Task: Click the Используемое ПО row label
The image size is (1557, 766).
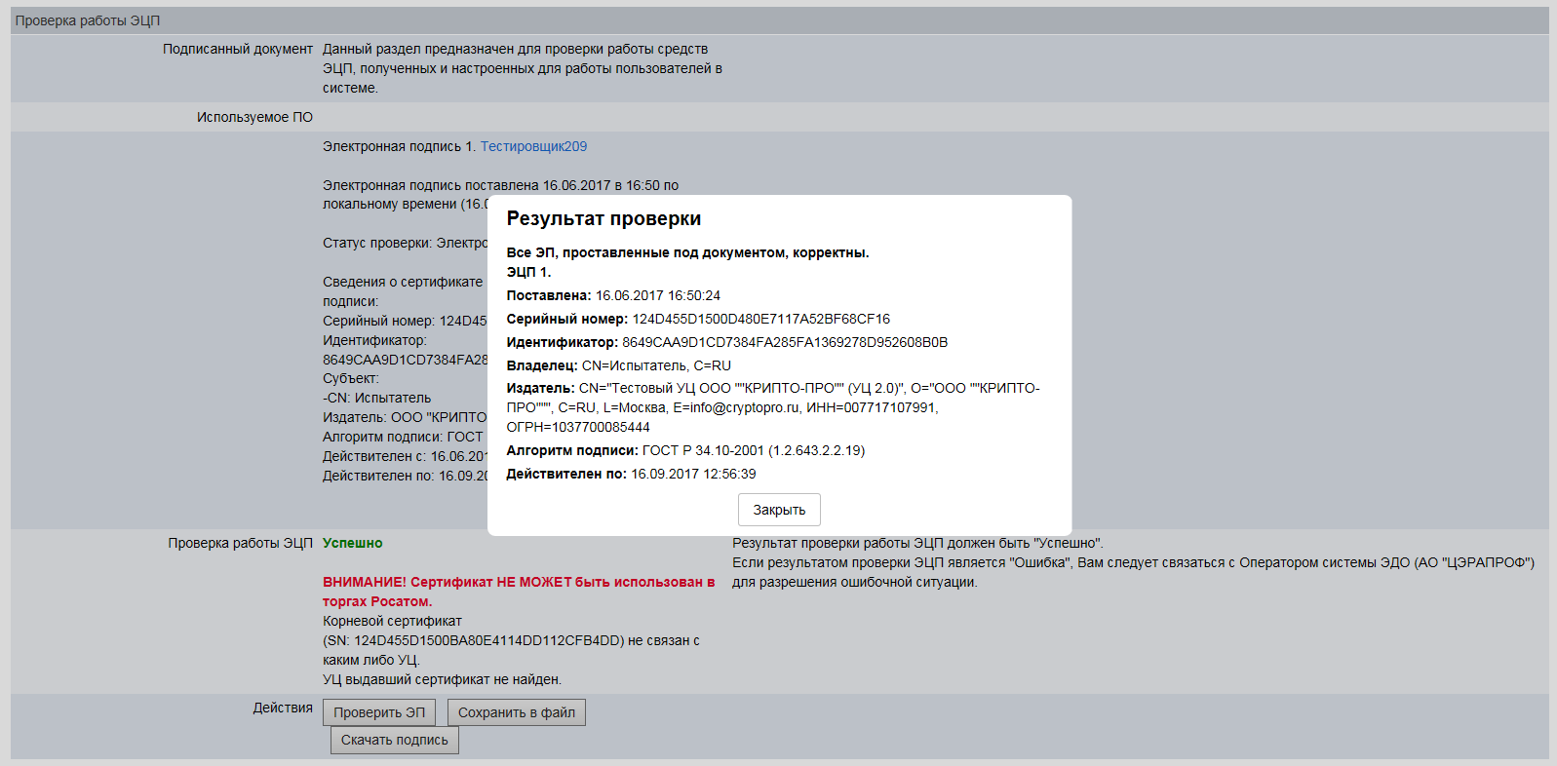Action: click(254, 117)
